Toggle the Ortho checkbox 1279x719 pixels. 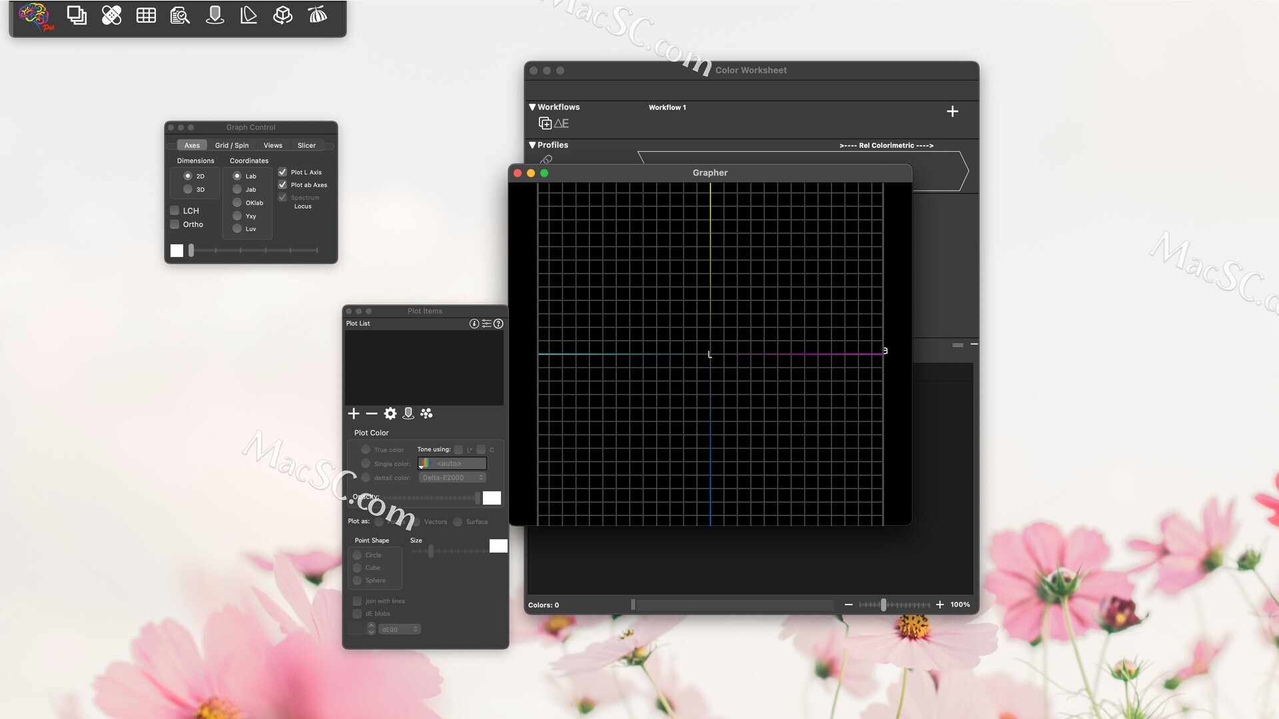point(175,224)
